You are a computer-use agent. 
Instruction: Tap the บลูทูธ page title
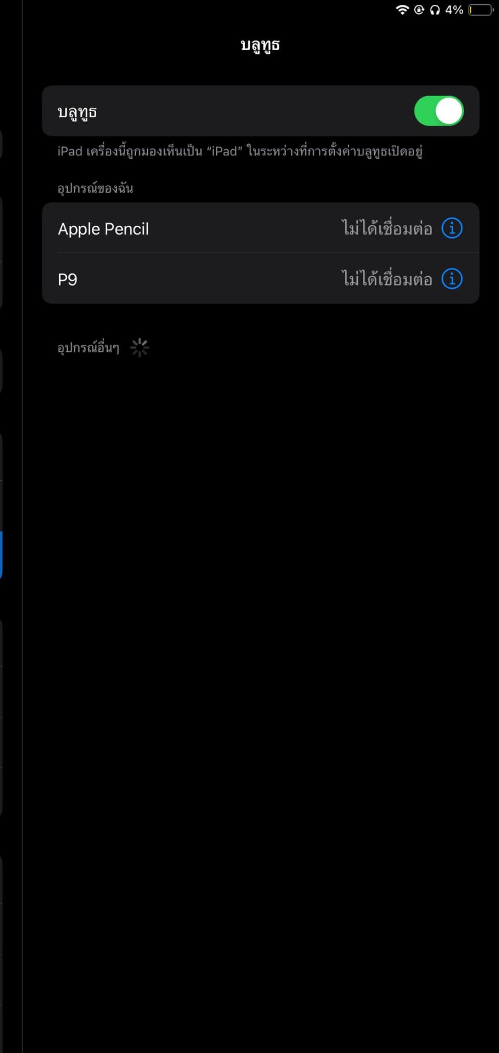[260, 46]
